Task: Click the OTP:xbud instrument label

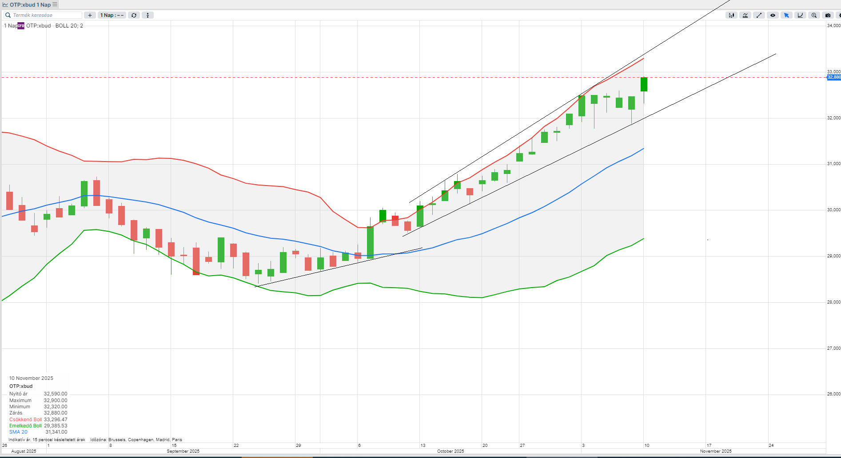Action: [38, 26]
